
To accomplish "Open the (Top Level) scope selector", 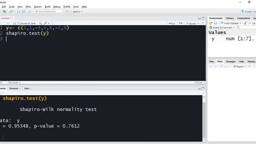I will click(x=14, y=83).
